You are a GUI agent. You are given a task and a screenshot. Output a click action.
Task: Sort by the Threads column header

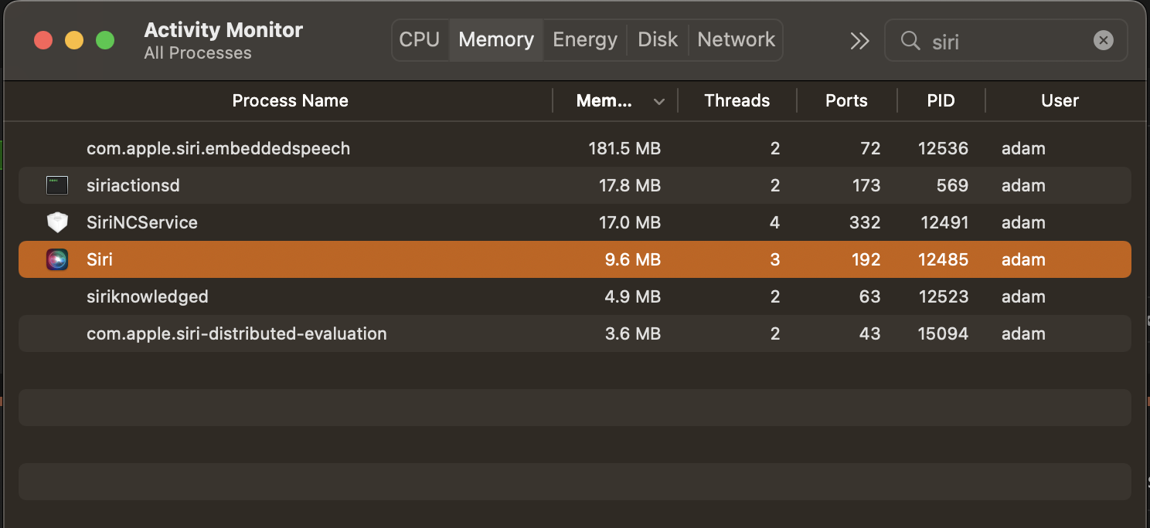[x=737, y=100]
